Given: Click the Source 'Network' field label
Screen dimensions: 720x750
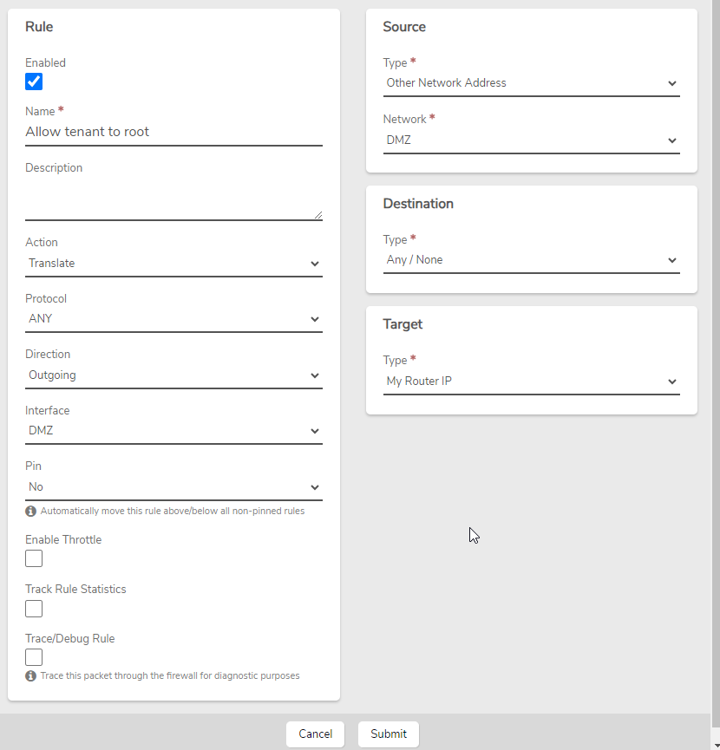Looking at the screenshot, I should [405, 120].
